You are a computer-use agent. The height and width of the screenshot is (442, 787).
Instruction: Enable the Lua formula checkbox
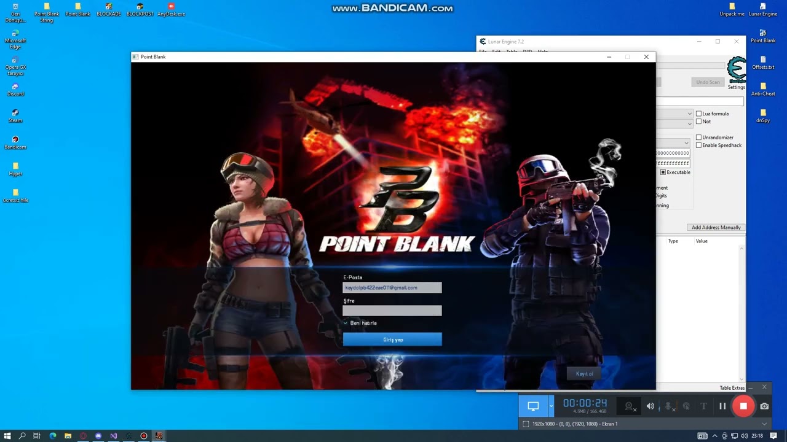tap(698, 114)
